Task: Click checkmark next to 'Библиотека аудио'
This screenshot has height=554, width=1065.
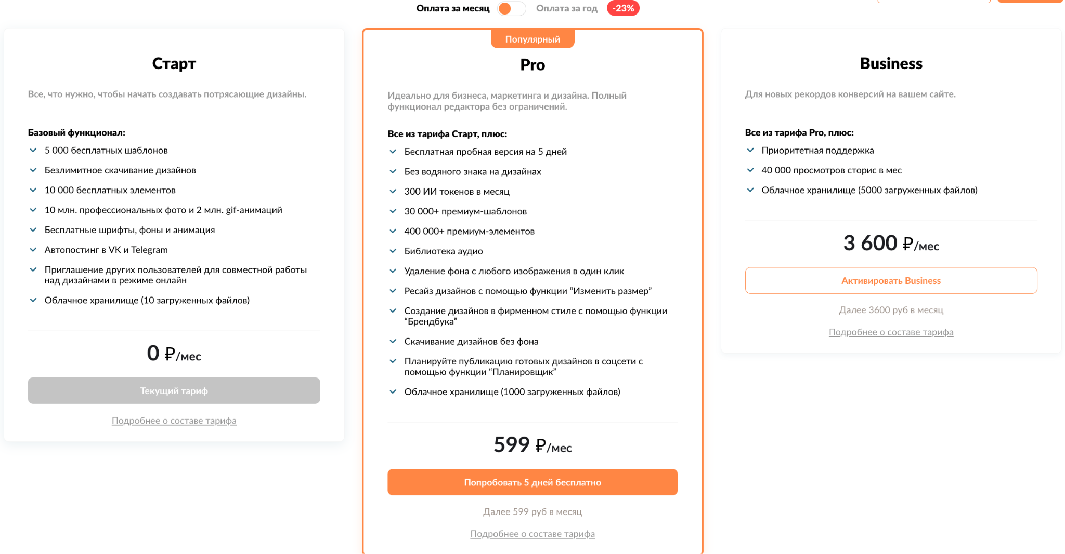Action: [393, 251]
